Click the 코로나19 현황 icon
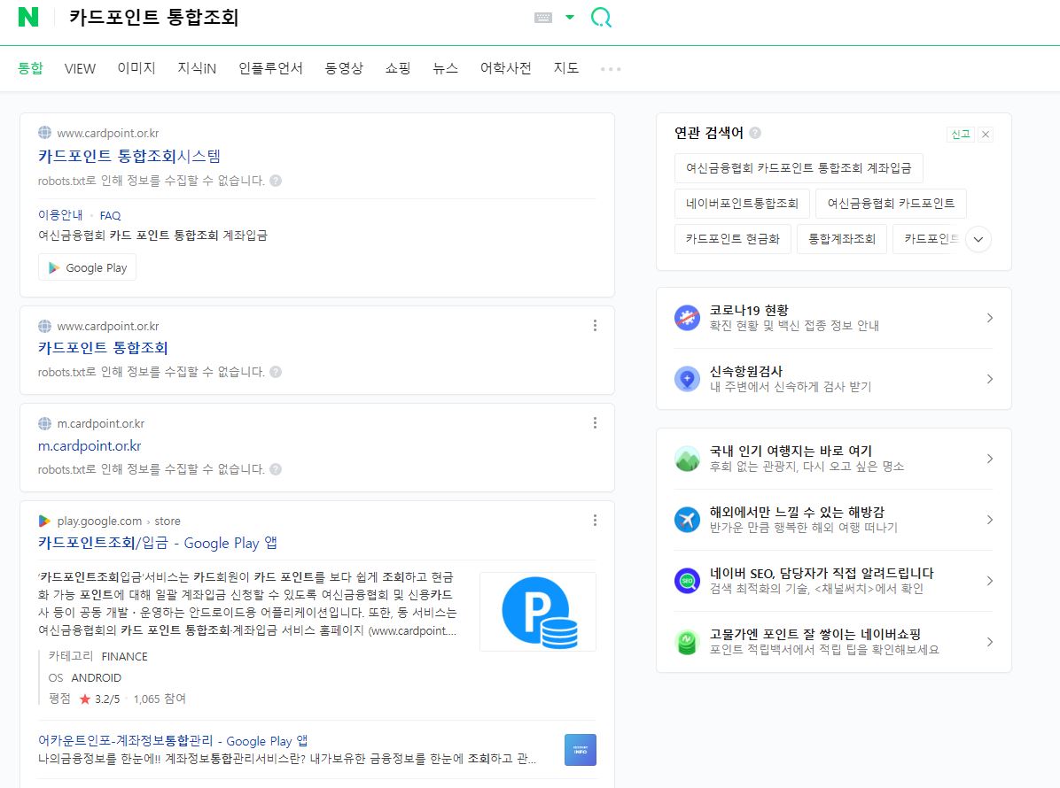 pos(688,317)
